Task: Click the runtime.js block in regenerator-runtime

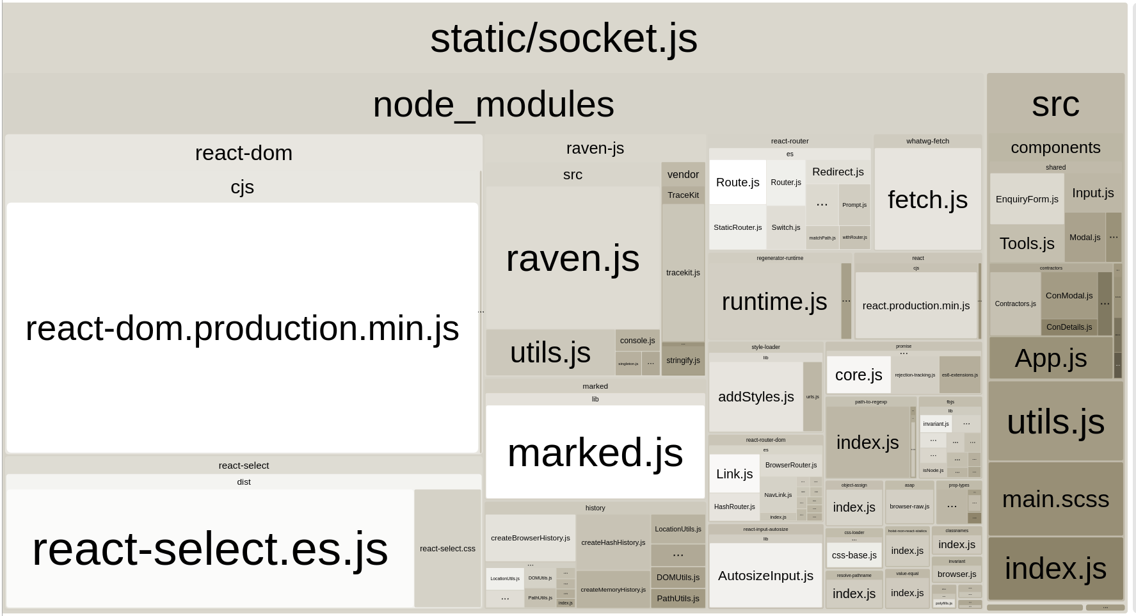Action: pos(773,301)
